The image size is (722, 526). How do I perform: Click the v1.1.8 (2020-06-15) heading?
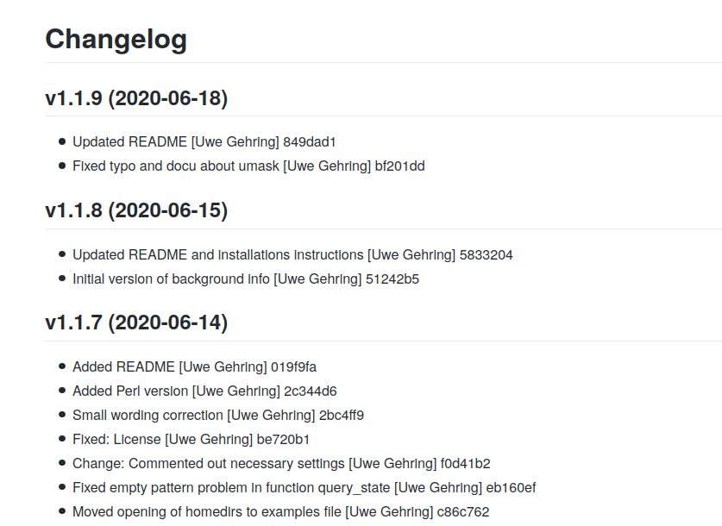[136, 210]
